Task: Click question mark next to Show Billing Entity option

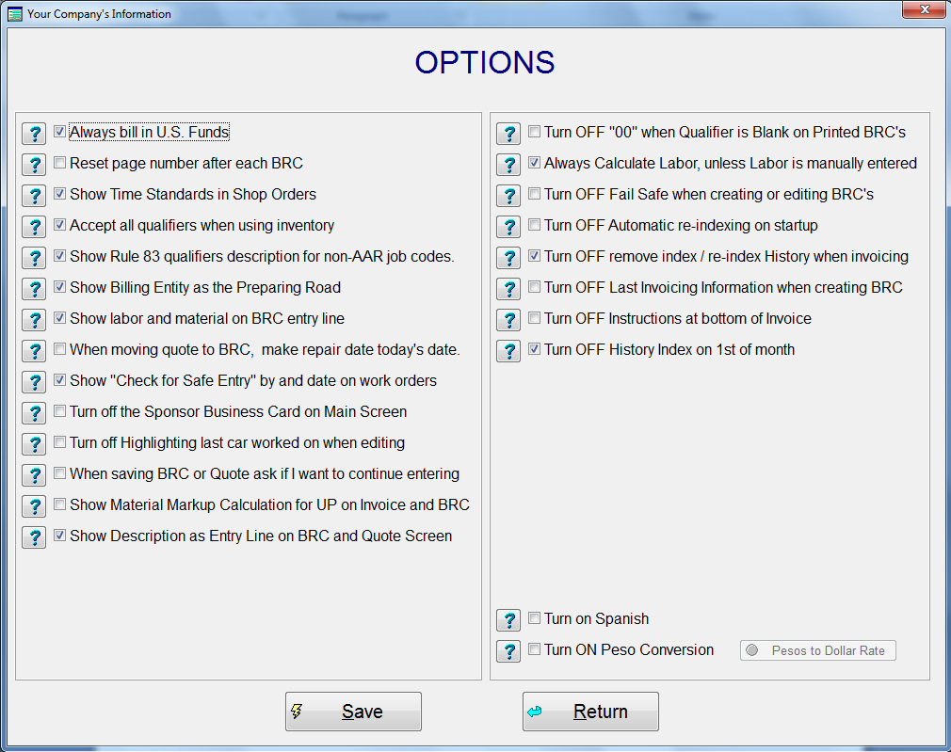Action: 34,289
